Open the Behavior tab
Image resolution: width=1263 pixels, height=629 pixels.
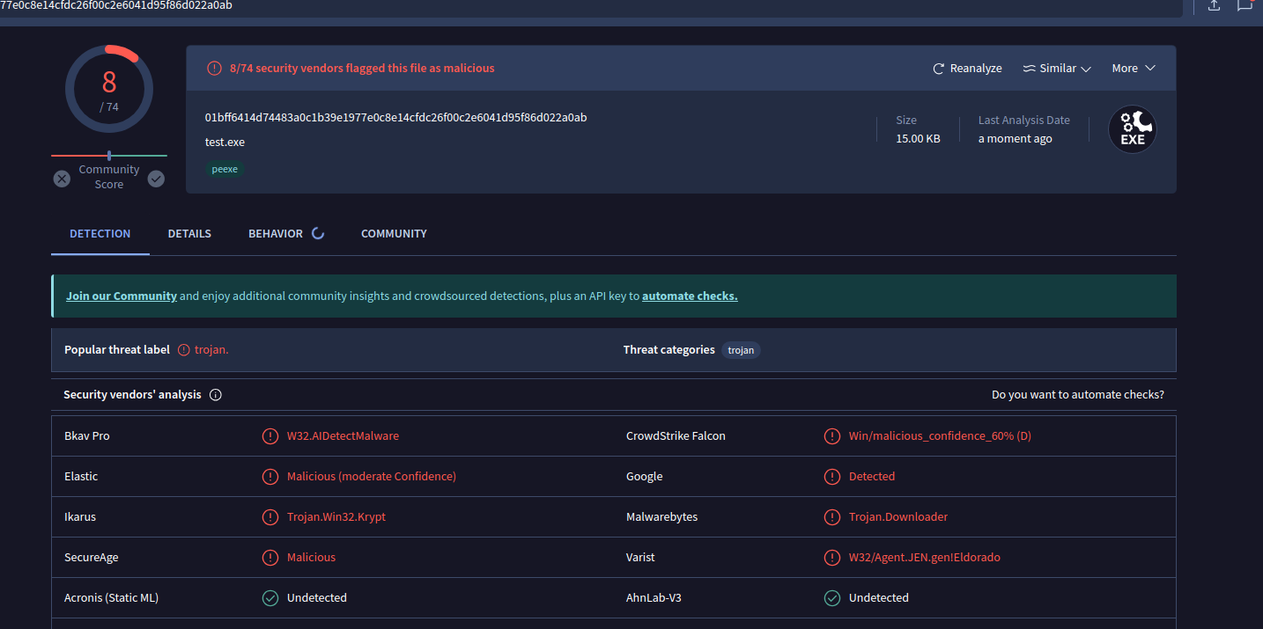point(276,234)
